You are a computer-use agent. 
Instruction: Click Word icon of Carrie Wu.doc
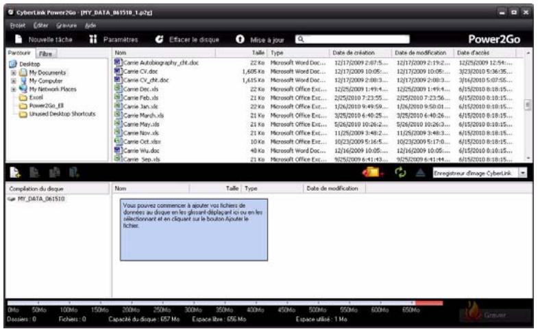tap(118, 150)
